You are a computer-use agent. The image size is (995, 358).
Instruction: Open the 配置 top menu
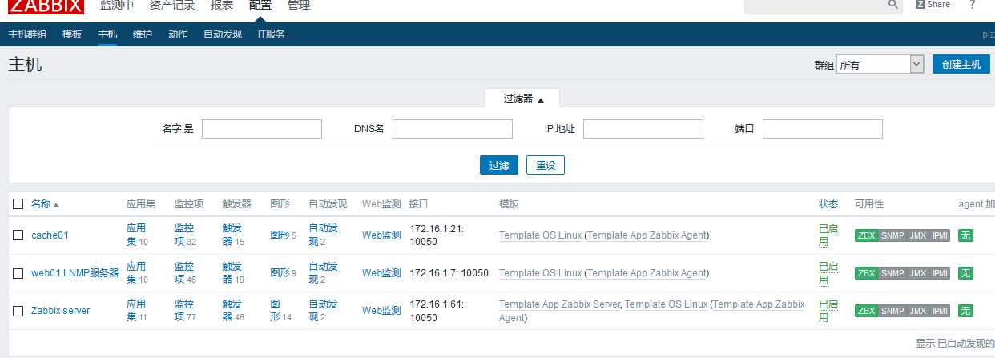pos(260,6)
